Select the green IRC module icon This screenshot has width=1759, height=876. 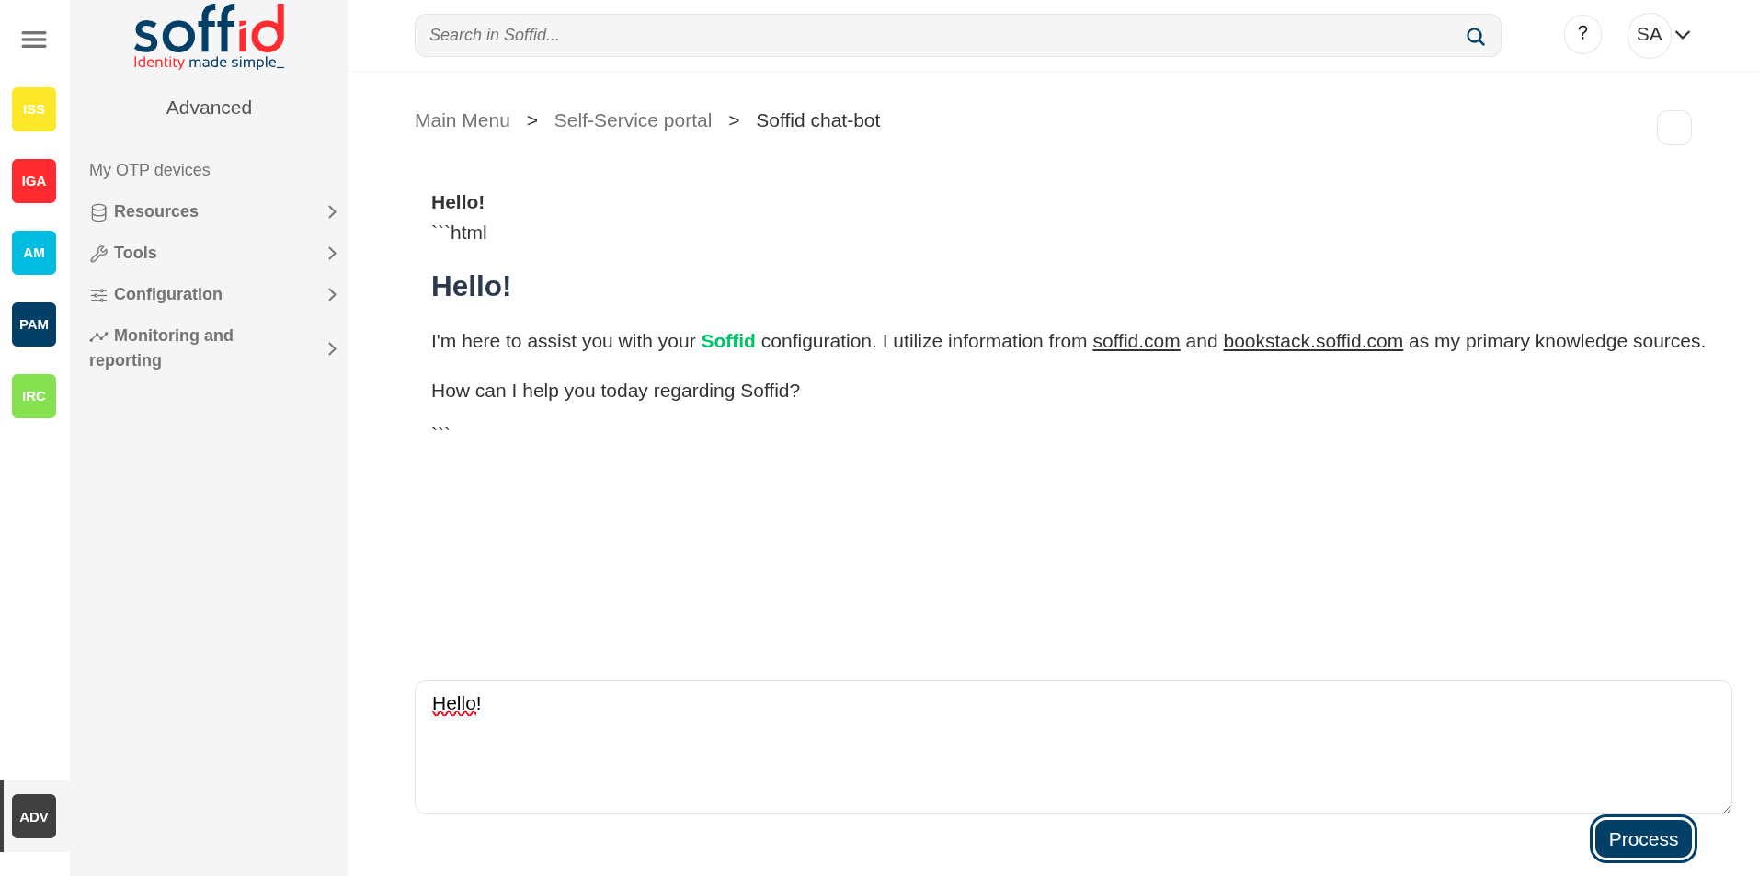[x=34, y=396]
